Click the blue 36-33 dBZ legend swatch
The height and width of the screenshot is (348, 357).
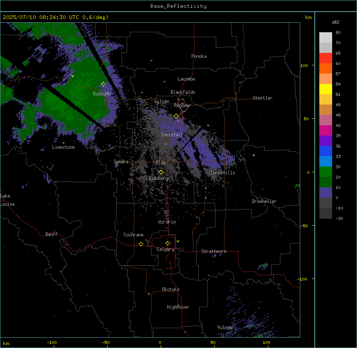coord(326,151)
